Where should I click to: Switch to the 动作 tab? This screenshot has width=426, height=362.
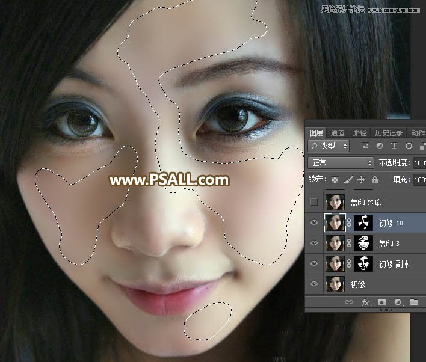point(418,133)
